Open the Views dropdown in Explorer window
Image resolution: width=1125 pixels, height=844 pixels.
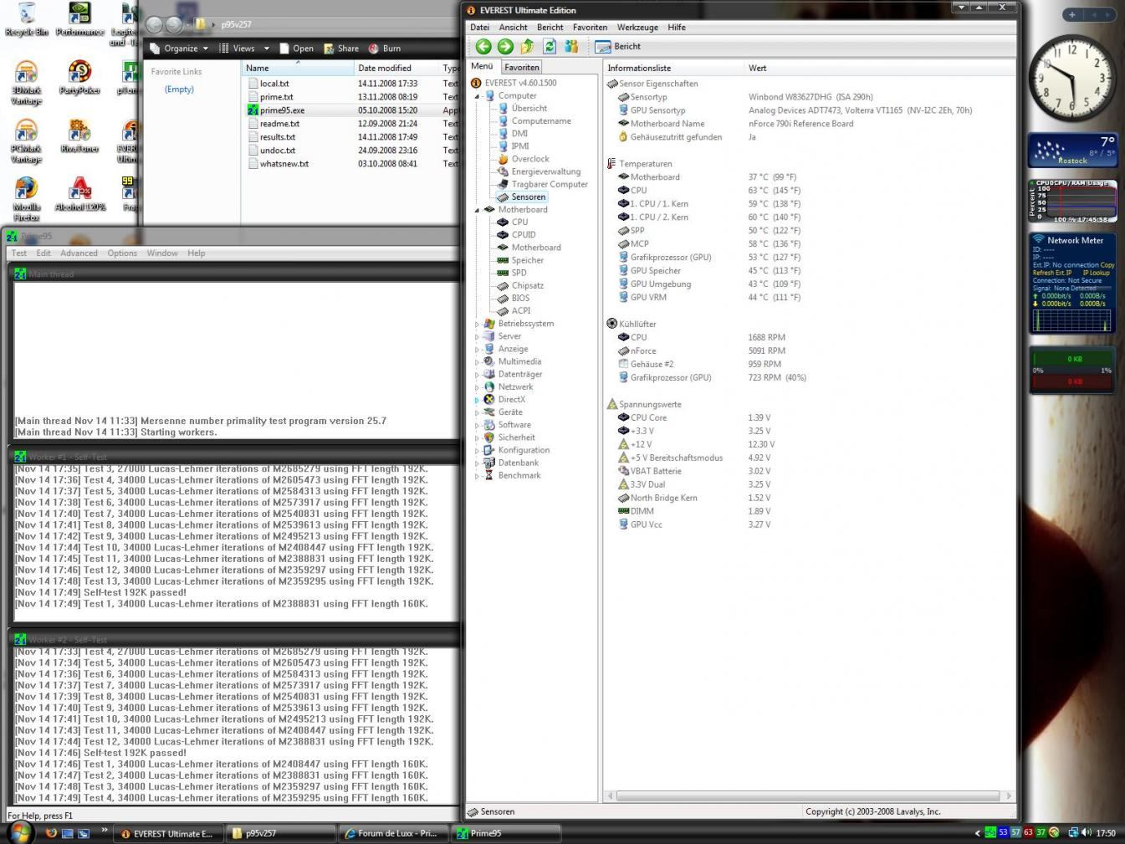244,49
